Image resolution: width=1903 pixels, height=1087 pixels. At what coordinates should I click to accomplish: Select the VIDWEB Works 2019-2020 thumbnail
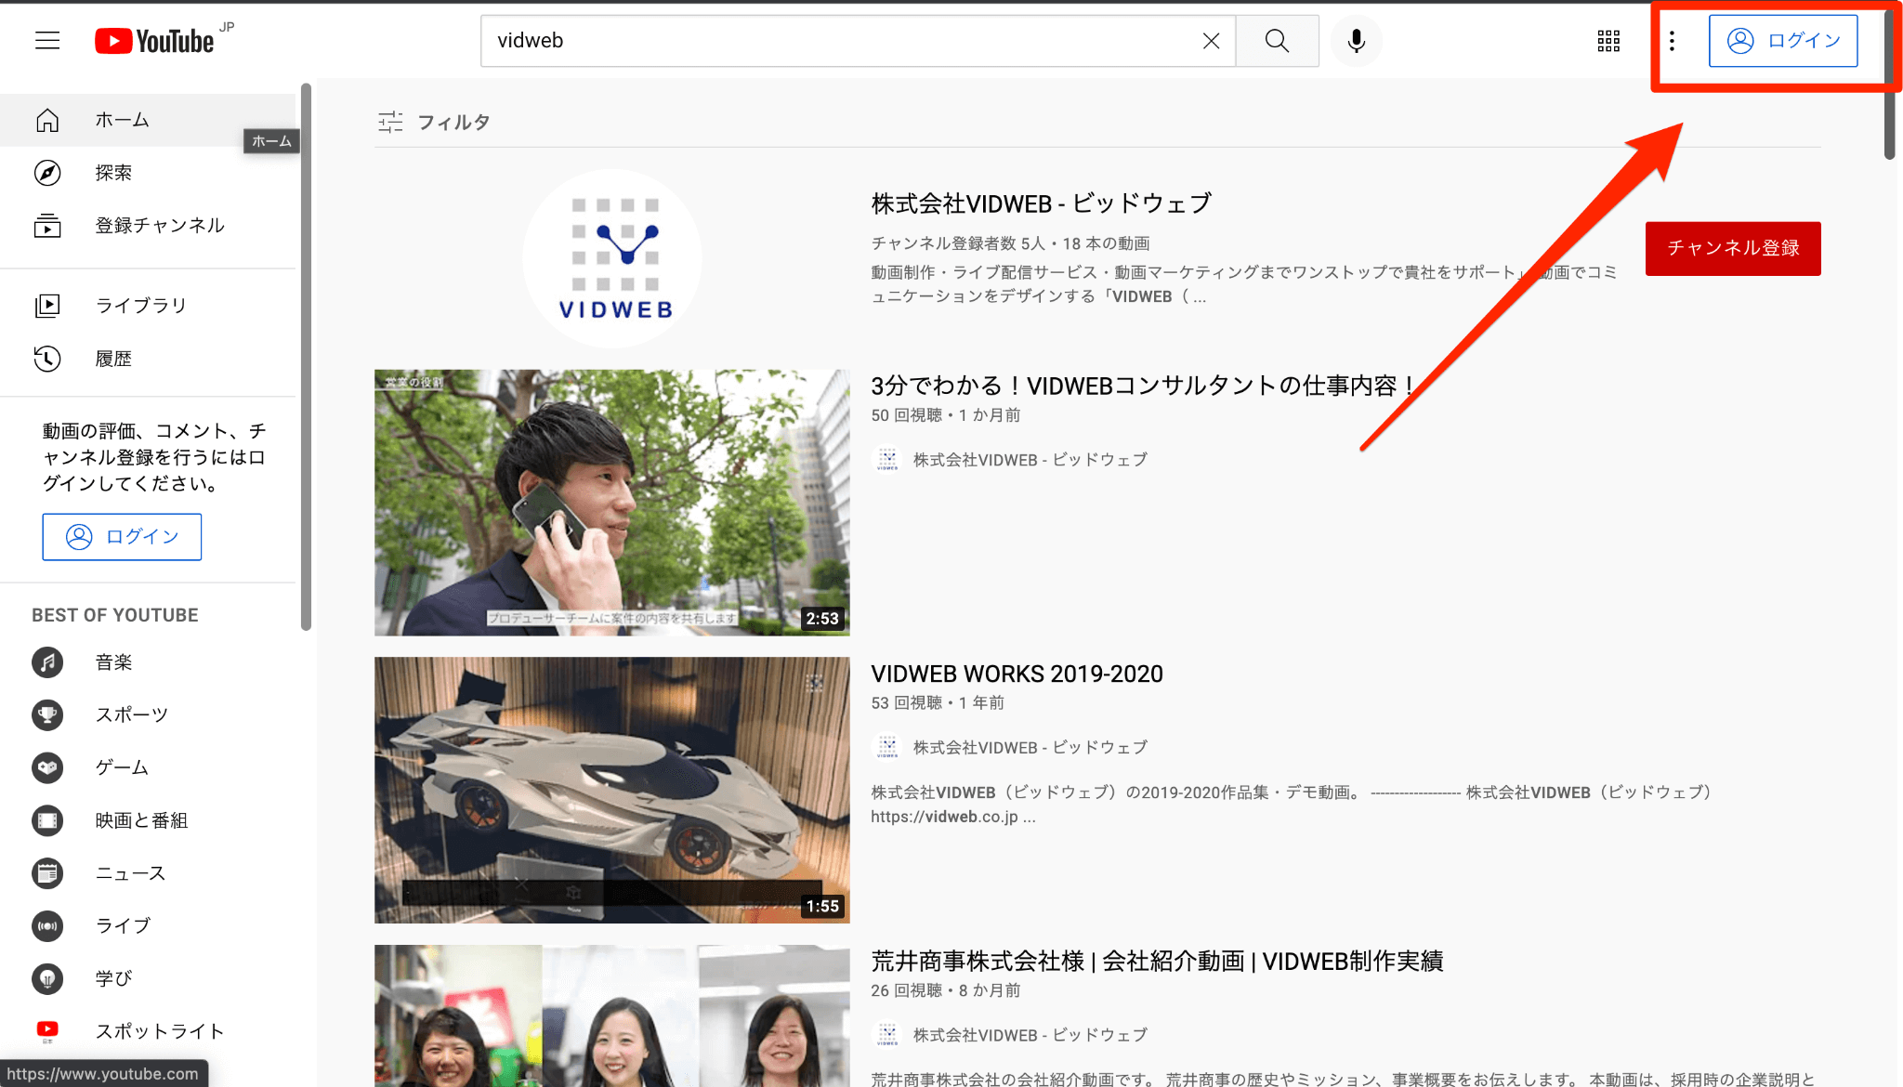coord(611,788)
